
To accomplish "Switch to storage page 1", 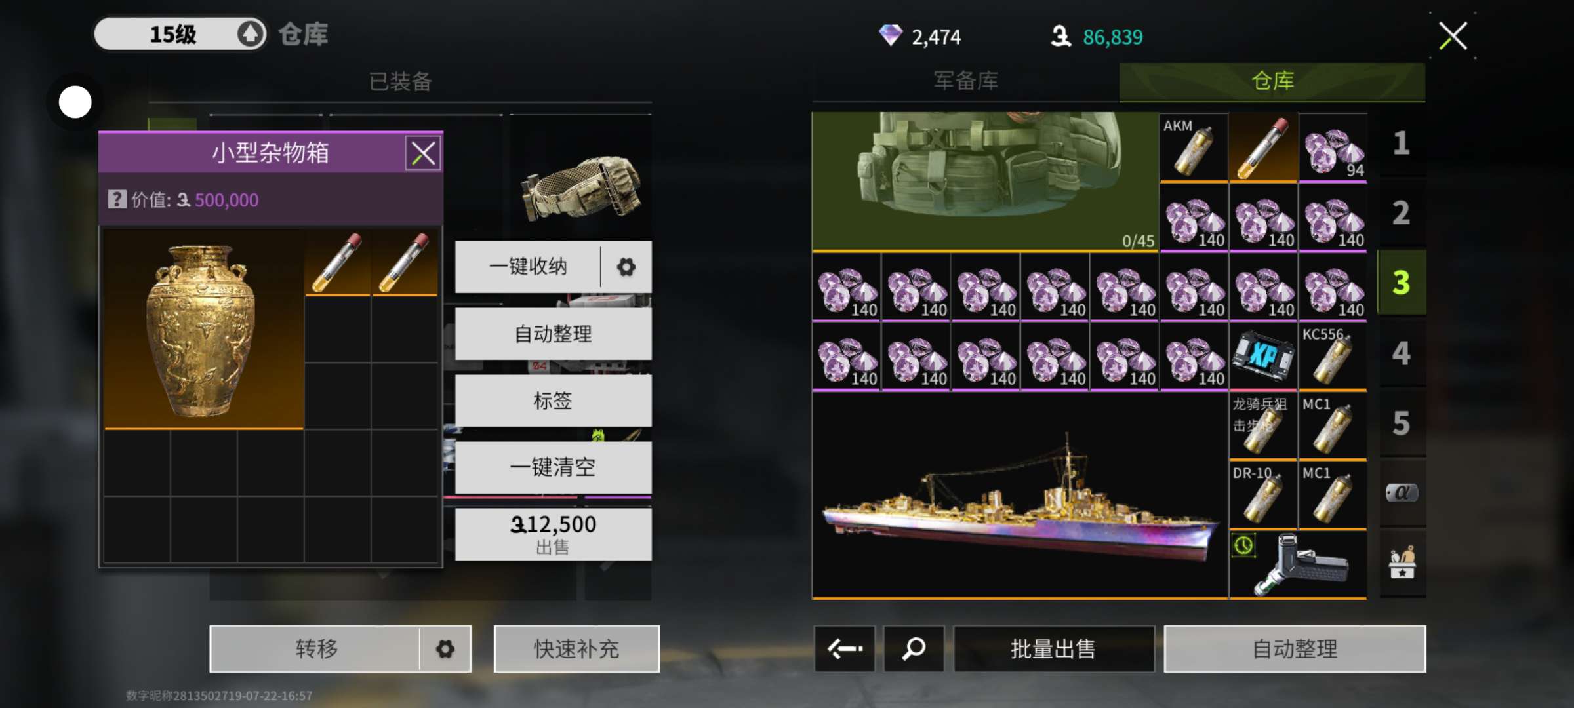I will coord(1402,144).
